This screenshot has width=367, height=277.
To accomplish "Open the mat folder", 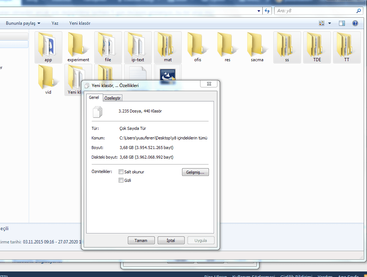I will [168, 47].
